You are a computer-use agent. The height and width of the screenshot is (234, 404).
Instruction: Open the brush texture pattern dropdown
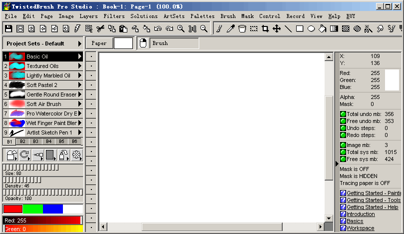point(51,155)
